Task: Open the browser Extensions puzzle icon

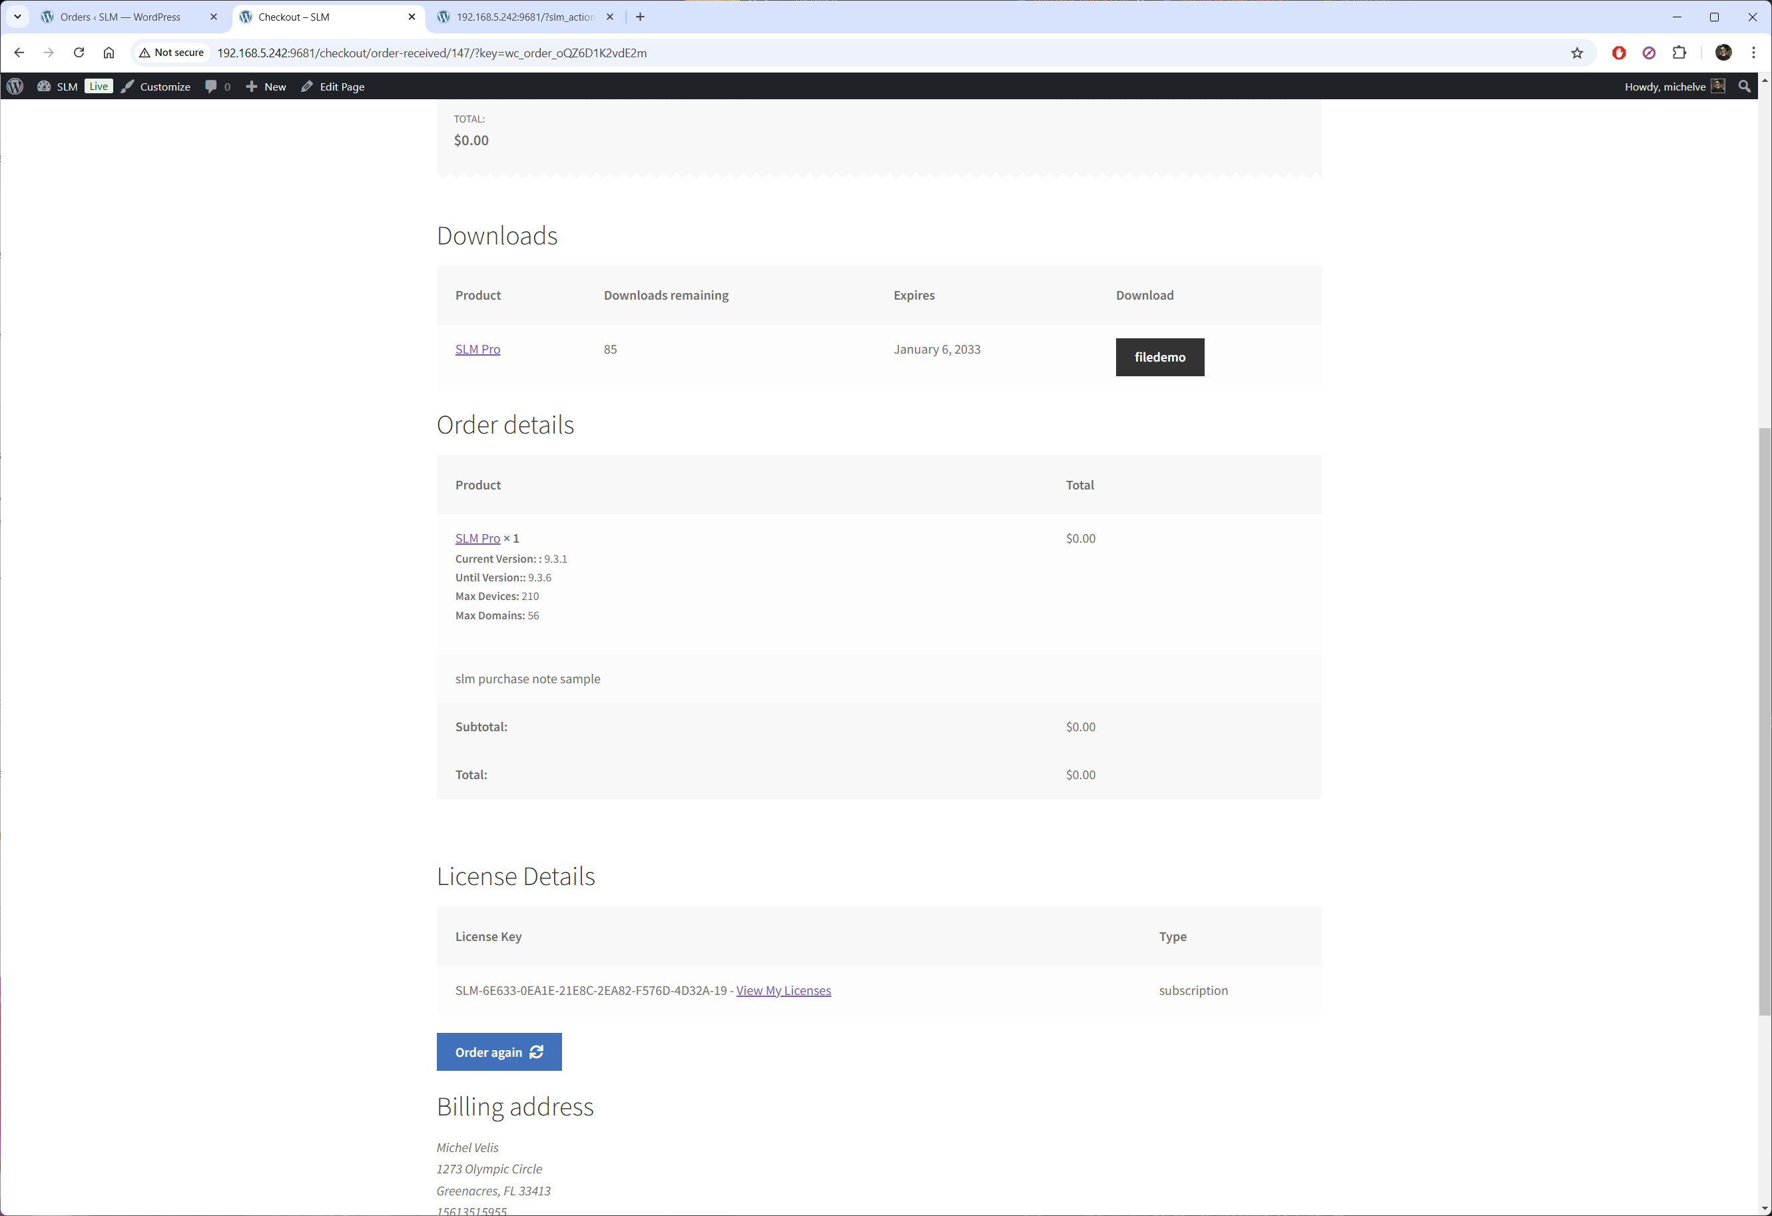Action: click(1679, 53)
